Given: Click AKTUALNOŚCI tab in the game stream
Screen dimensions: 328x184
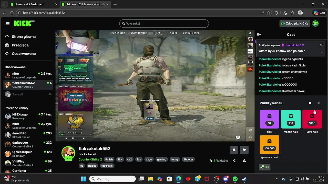Looking at the screenshot, I should click(191, 33).
